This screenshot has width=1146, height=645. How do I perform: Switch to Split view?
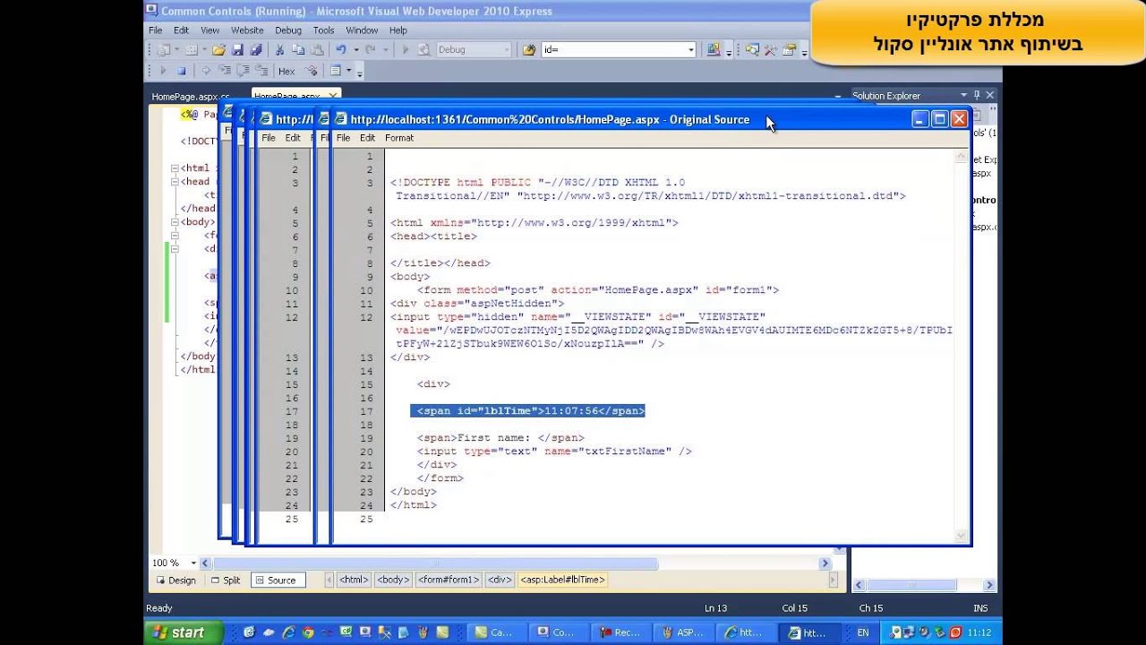pos(226,580)
